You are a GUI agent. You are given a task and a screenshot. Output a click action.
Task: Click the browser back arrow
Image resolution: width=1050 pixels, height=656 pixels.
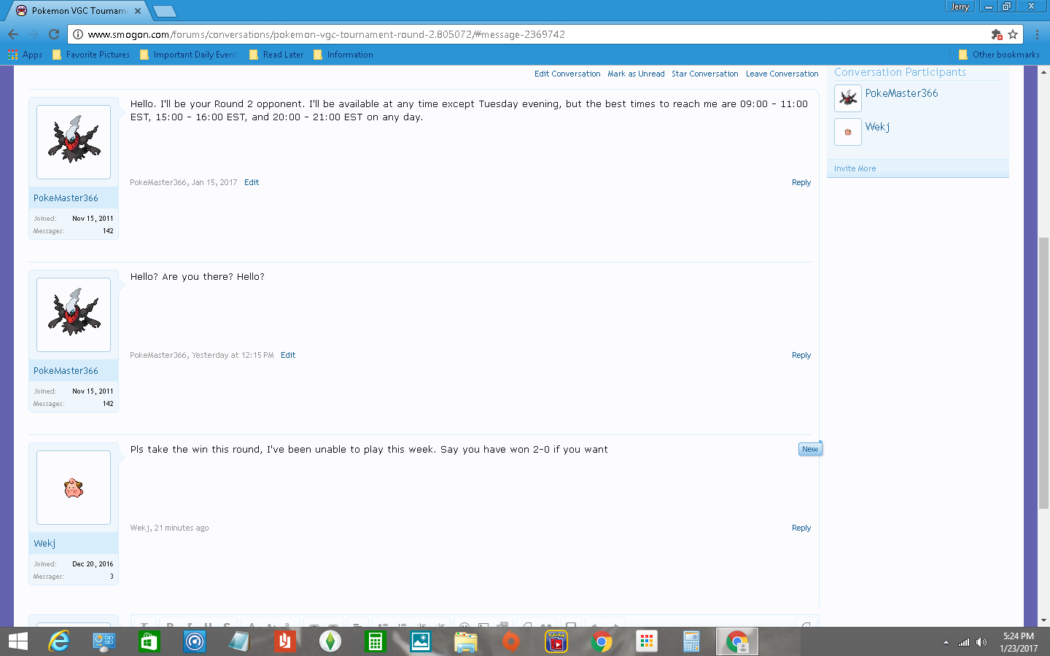13,34
